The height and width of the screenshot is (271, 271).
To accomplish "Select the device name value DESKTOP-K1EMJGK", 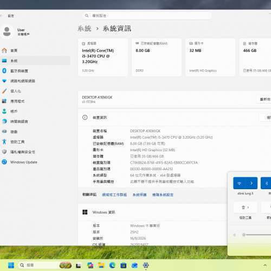I will click(145, 131).
